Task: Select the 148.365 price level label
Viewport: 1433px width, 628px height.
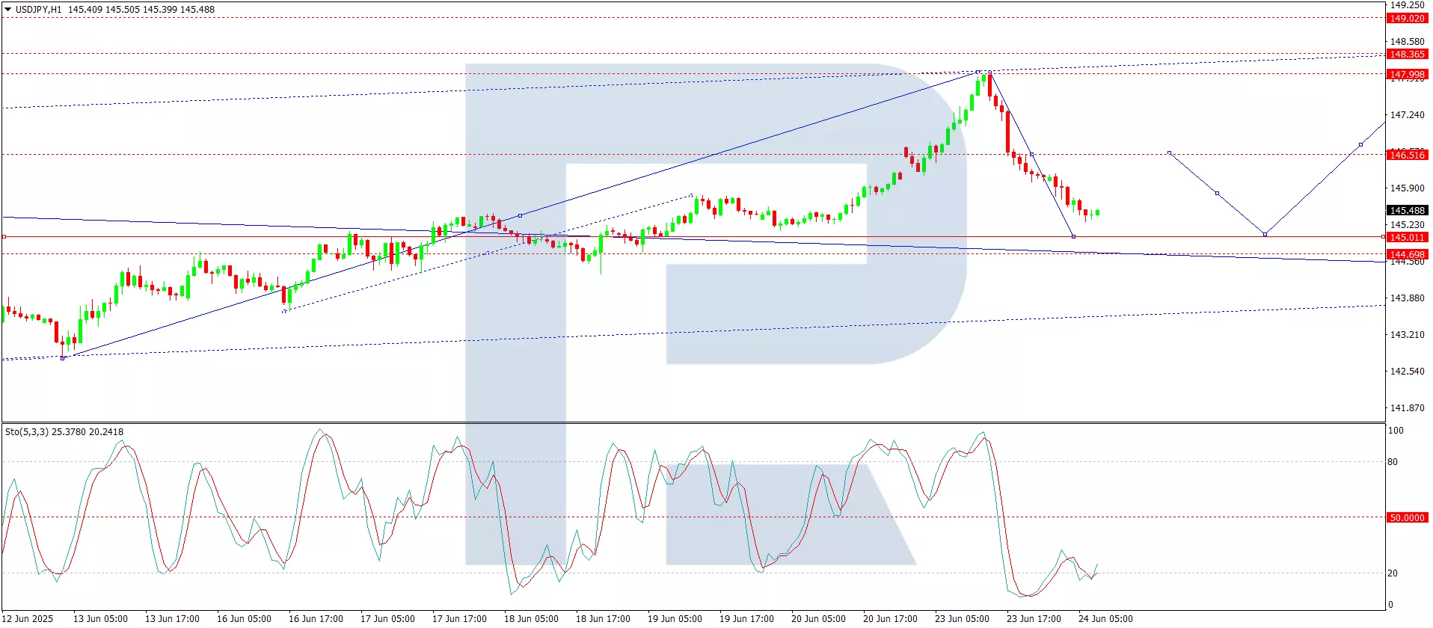Action: tap(1407, 54)
